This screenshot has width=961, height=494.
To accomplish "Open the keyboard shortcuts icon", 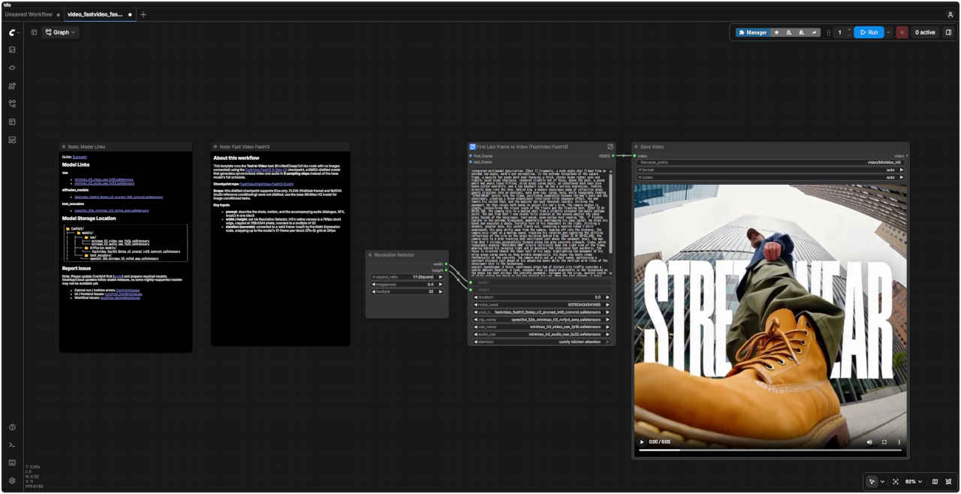I will click(12, 463).
